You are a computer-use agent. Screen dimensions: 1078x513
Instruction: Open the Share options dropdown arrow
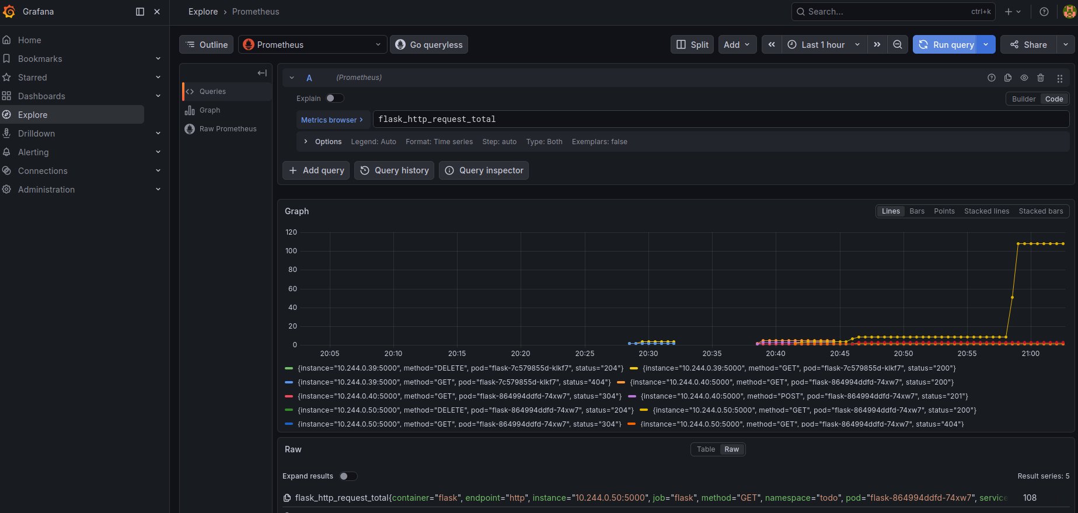(x=1066, y=44)
